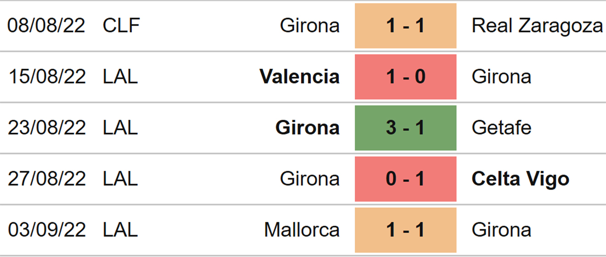Click the date 08/08/22

coord(46,26)
